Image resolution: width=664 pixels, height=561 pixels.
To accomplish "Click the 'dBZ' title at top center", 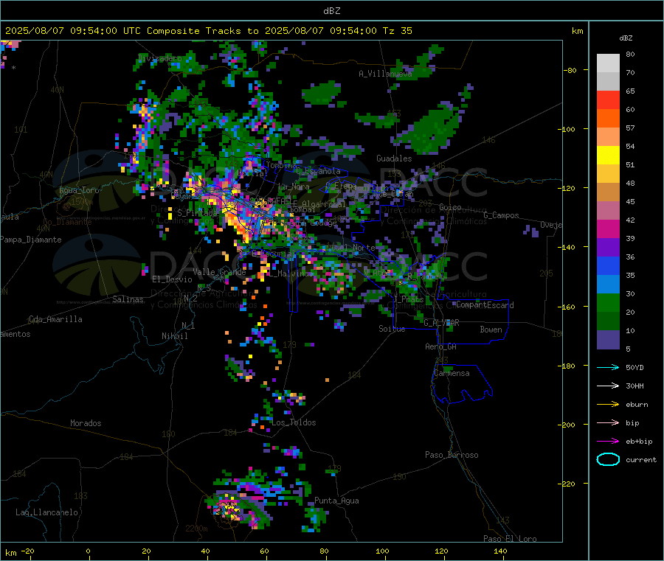I will [x=331, y=11].
